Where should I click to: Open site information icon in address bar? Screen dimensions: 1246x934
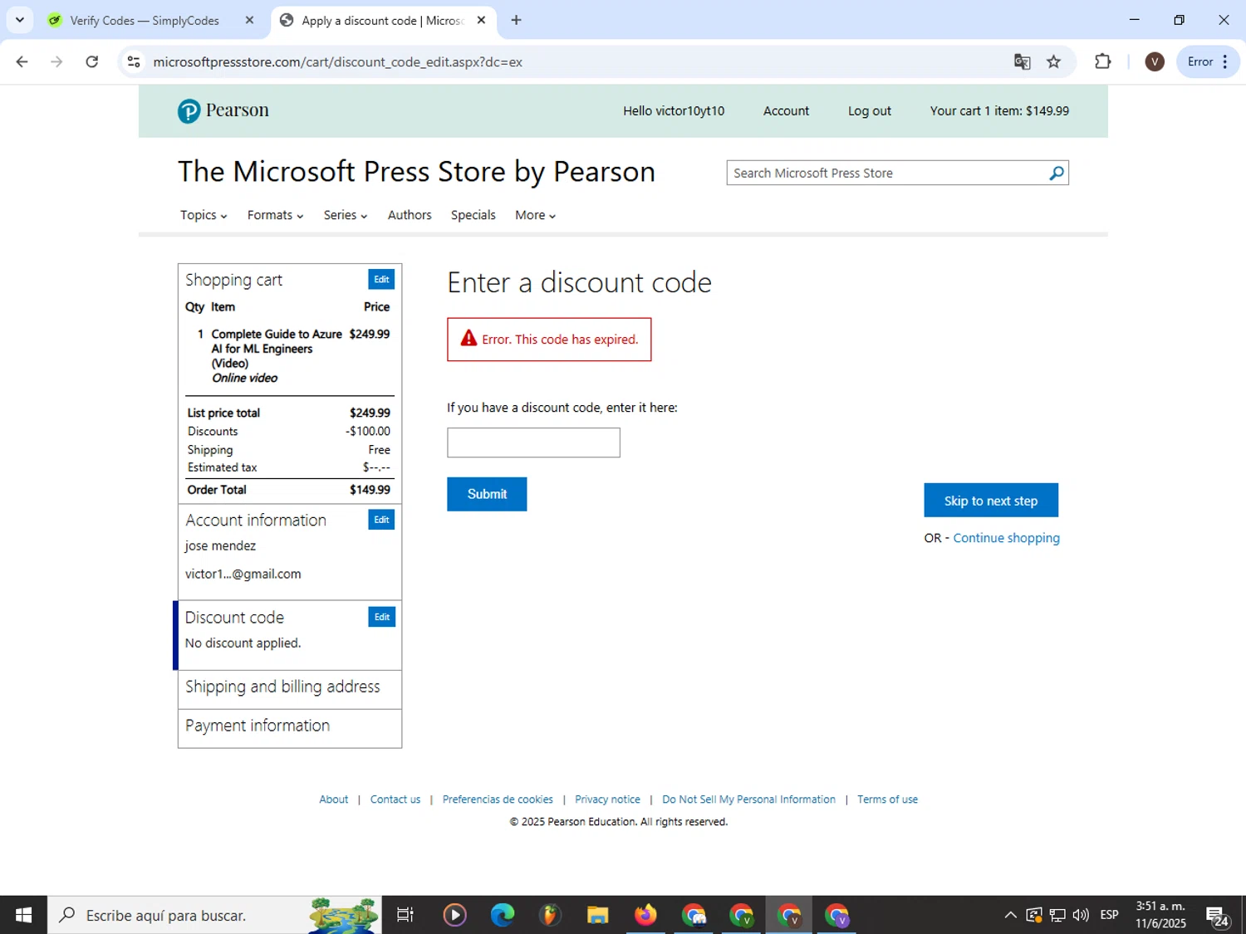[134, 61]
